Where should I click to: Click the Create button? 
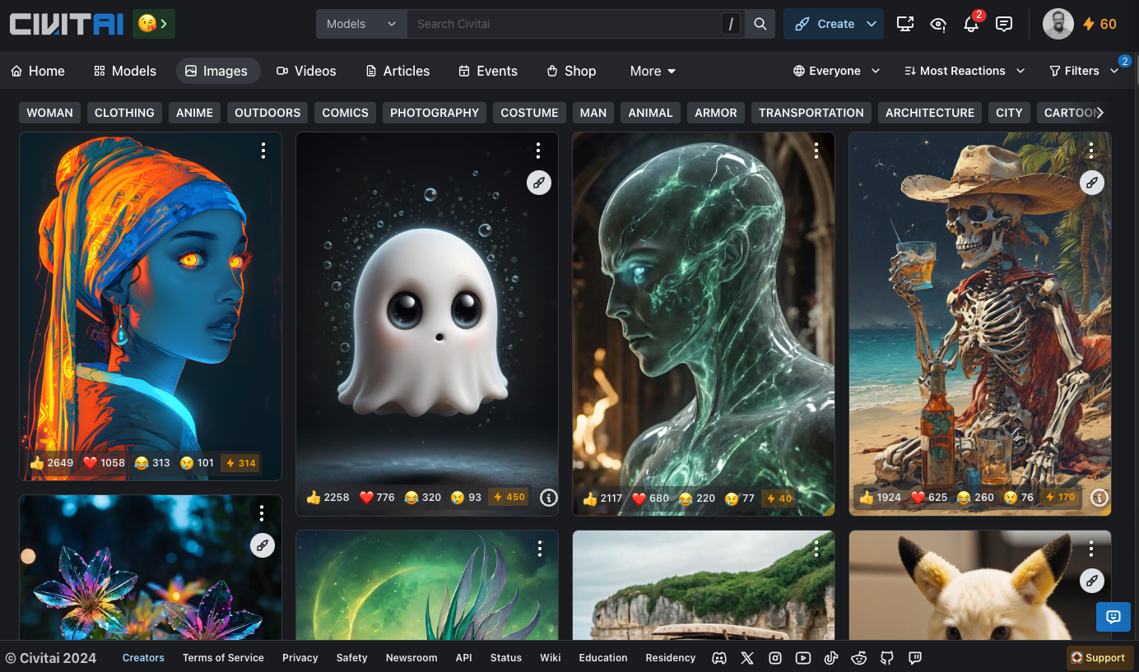click(824, 24)
